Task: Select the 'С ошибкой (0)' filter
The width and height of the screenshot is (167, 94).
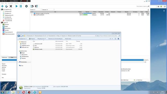Action: [8, 21]
